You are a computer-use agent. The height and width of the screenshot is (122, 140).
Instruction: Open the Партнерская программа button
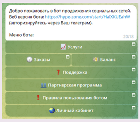(71, 85)
